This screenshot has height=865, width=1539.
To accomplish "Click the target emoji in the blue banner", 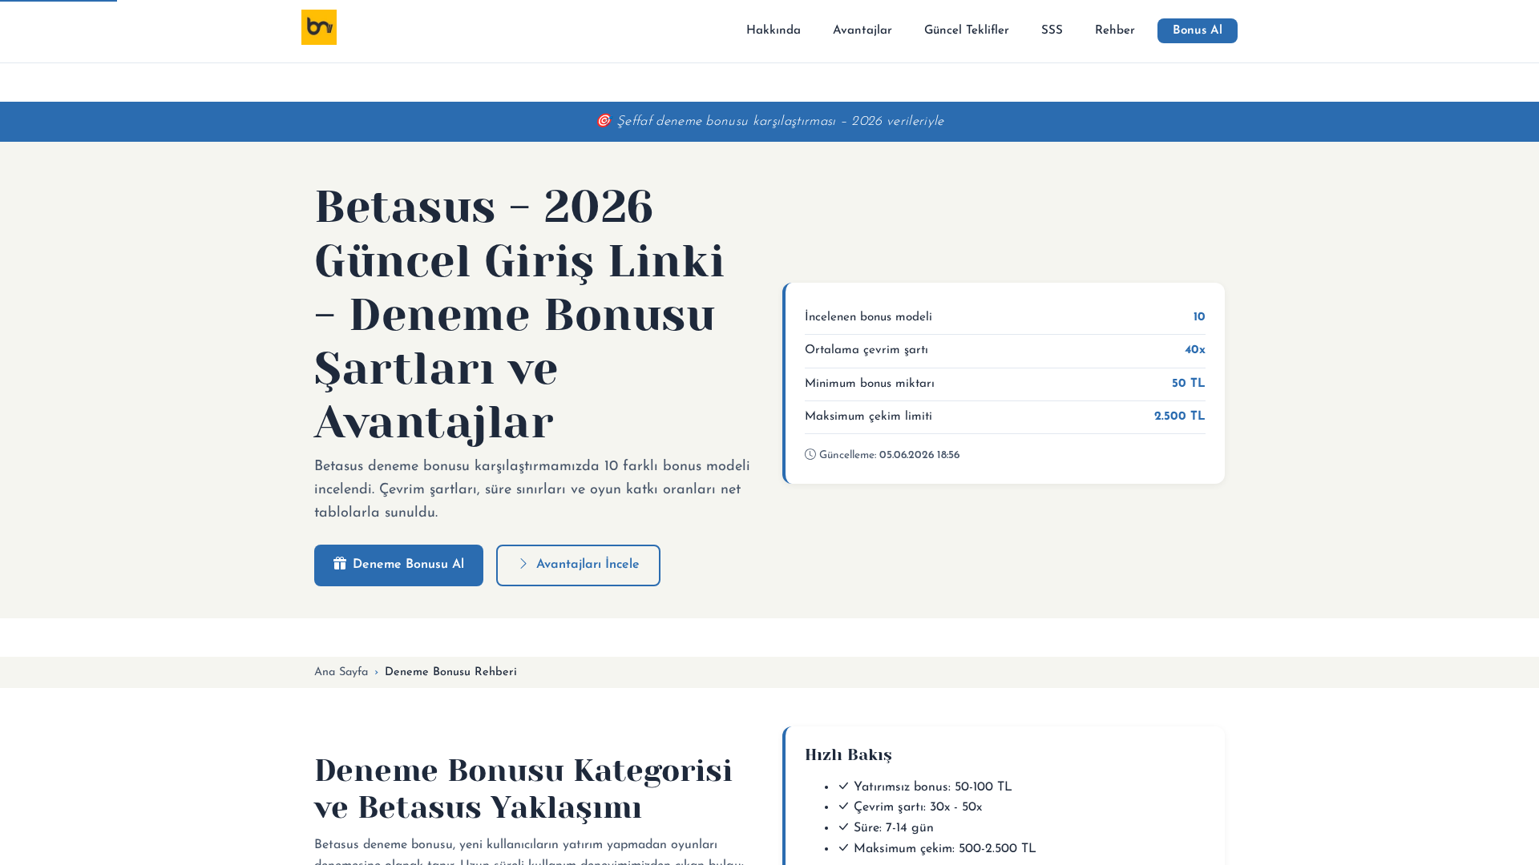I will point(604,121).
